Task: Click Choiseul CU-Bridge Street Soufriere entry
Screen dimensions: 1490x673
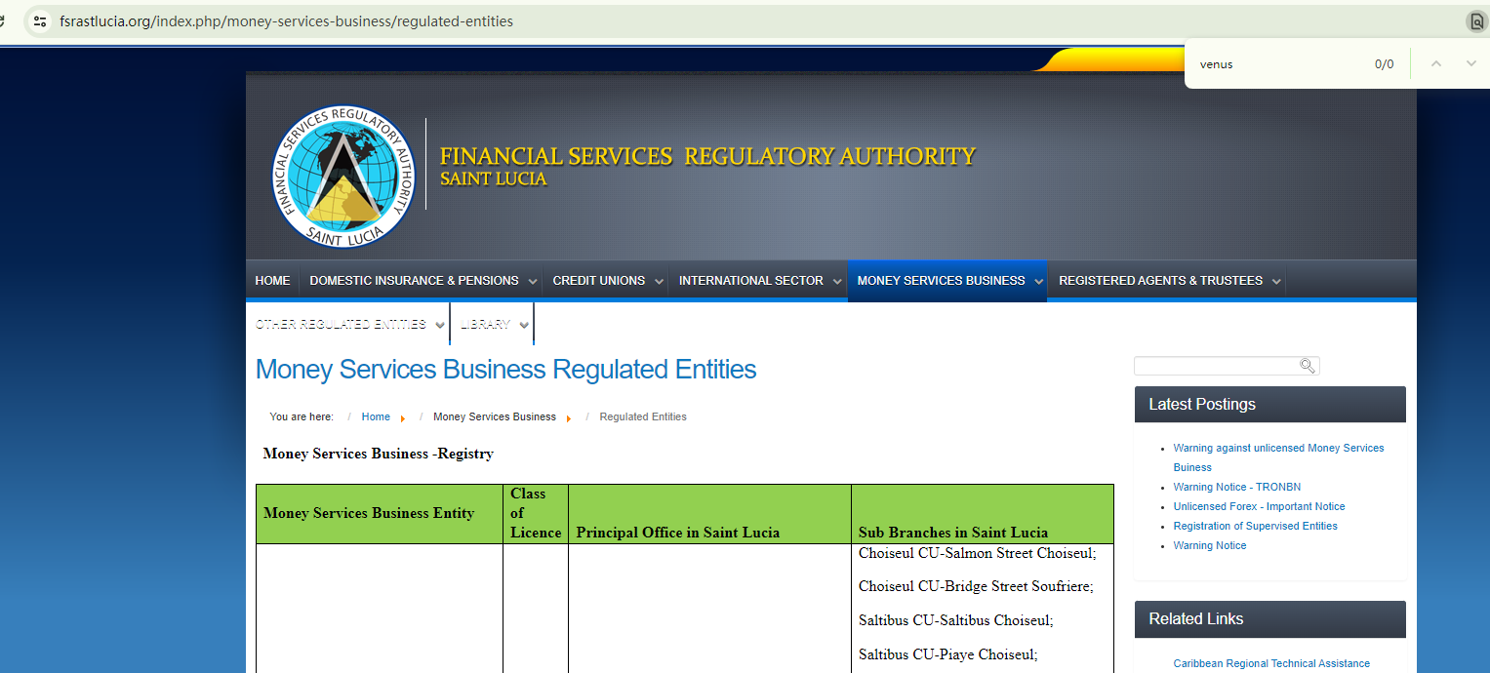Action: pyautogui.click(x=976, y=586)
